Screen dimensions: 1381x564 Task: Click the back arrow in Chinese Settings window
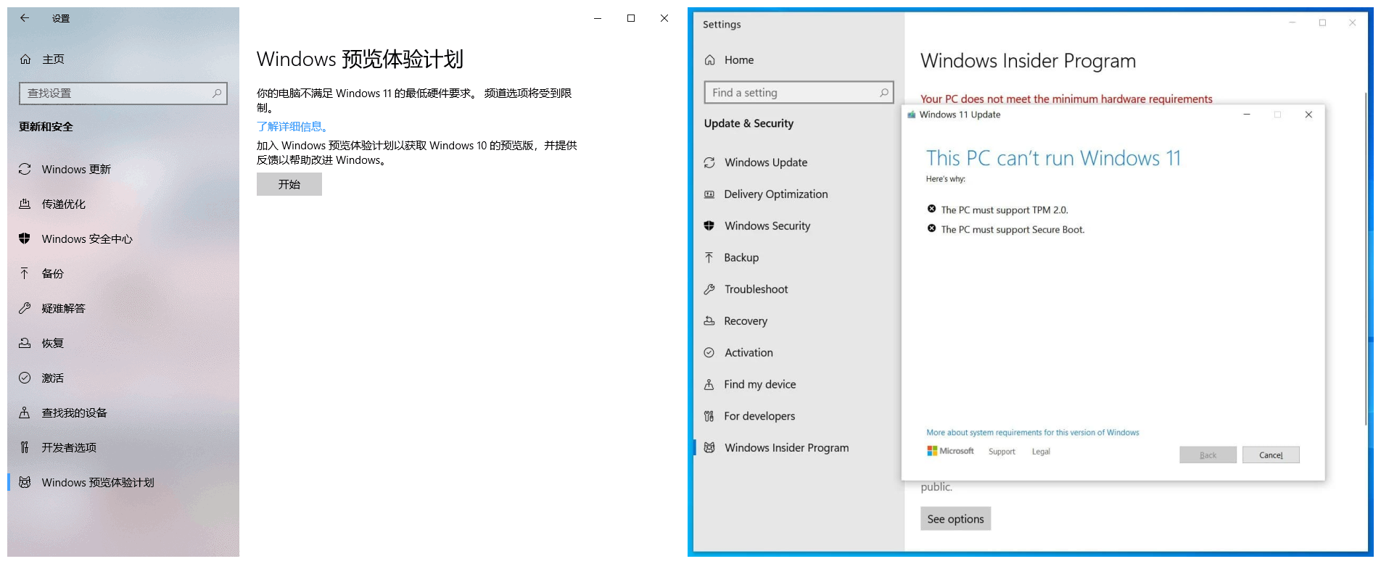pos(25,18)
